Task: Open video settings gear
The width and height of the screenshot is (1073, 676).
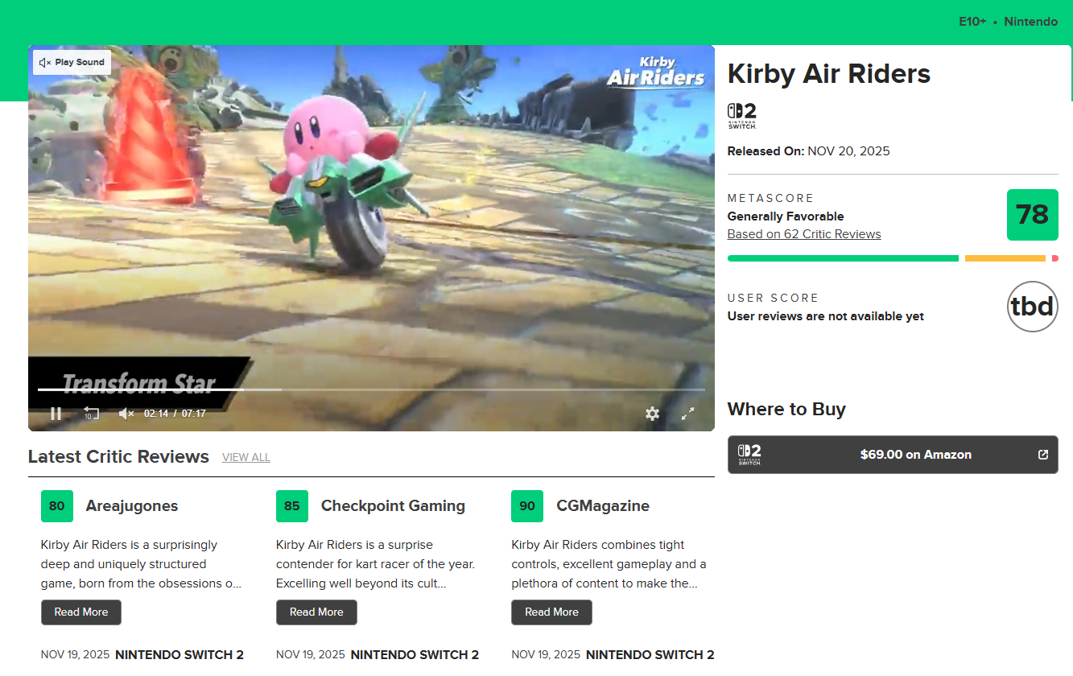Action: 652,414
